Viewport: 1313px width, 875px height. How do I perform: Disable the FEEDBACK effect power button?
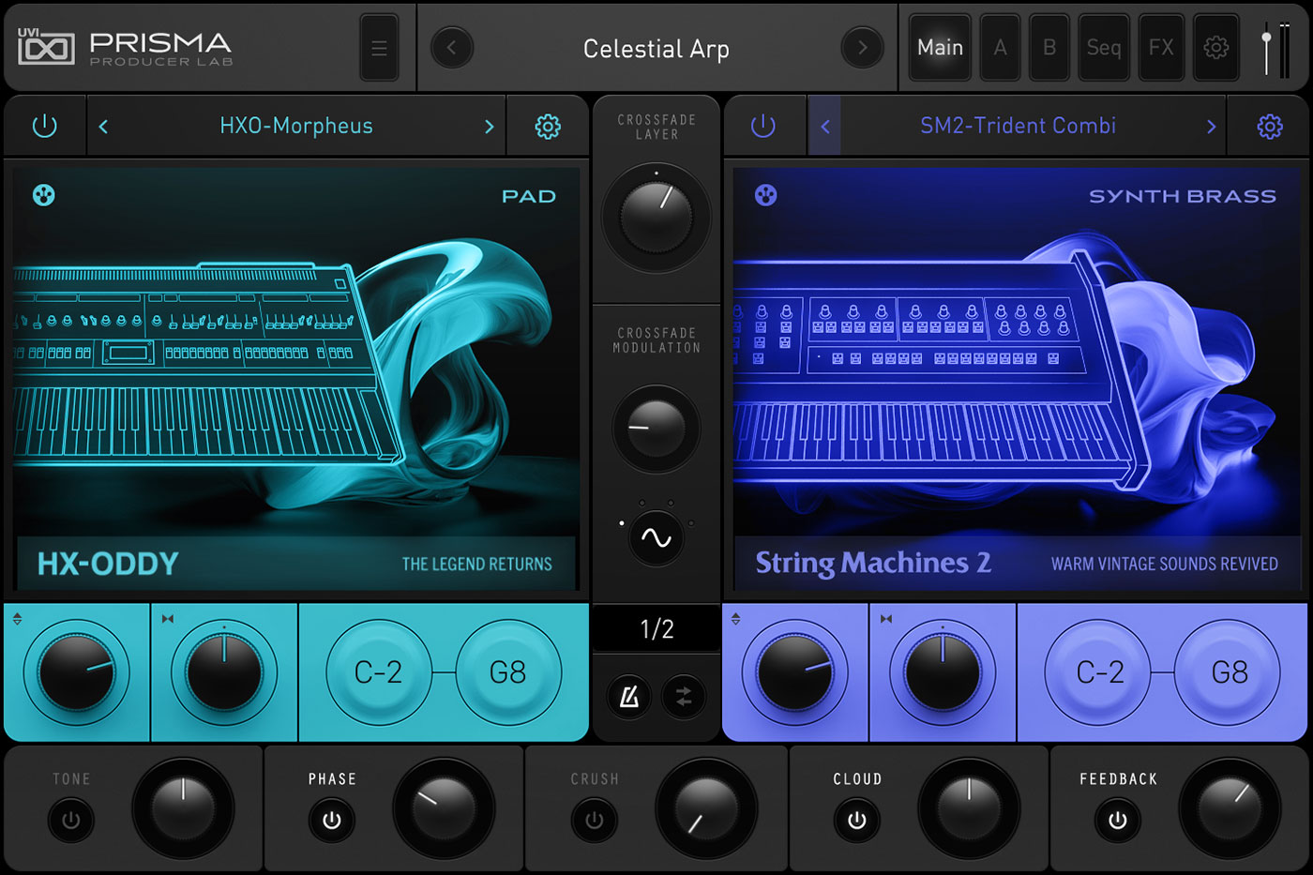tap(1118, 821)
